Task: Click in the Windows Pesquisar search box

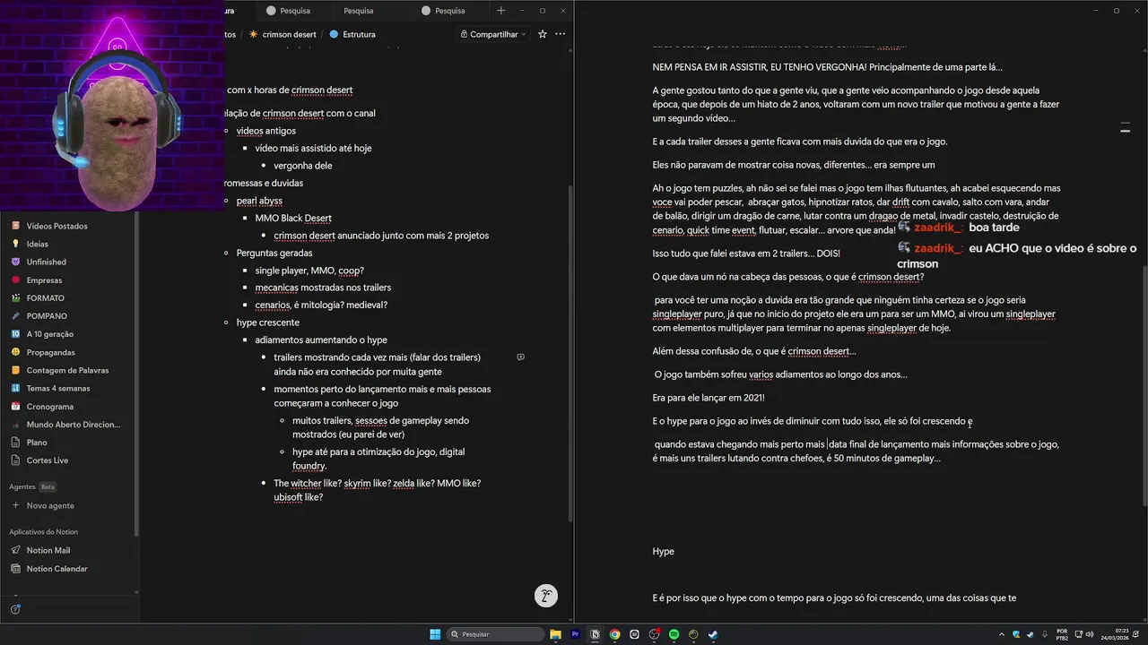Action: tap(496, 634)
